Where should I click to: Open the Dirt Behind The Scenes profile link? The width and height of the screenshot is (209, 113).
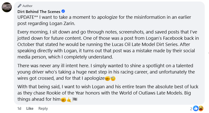tap(39, 11)
